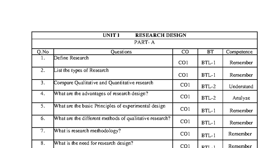Select the PART- A subheading text
Viewport: 263px width, 148px height.
point(144,42)
